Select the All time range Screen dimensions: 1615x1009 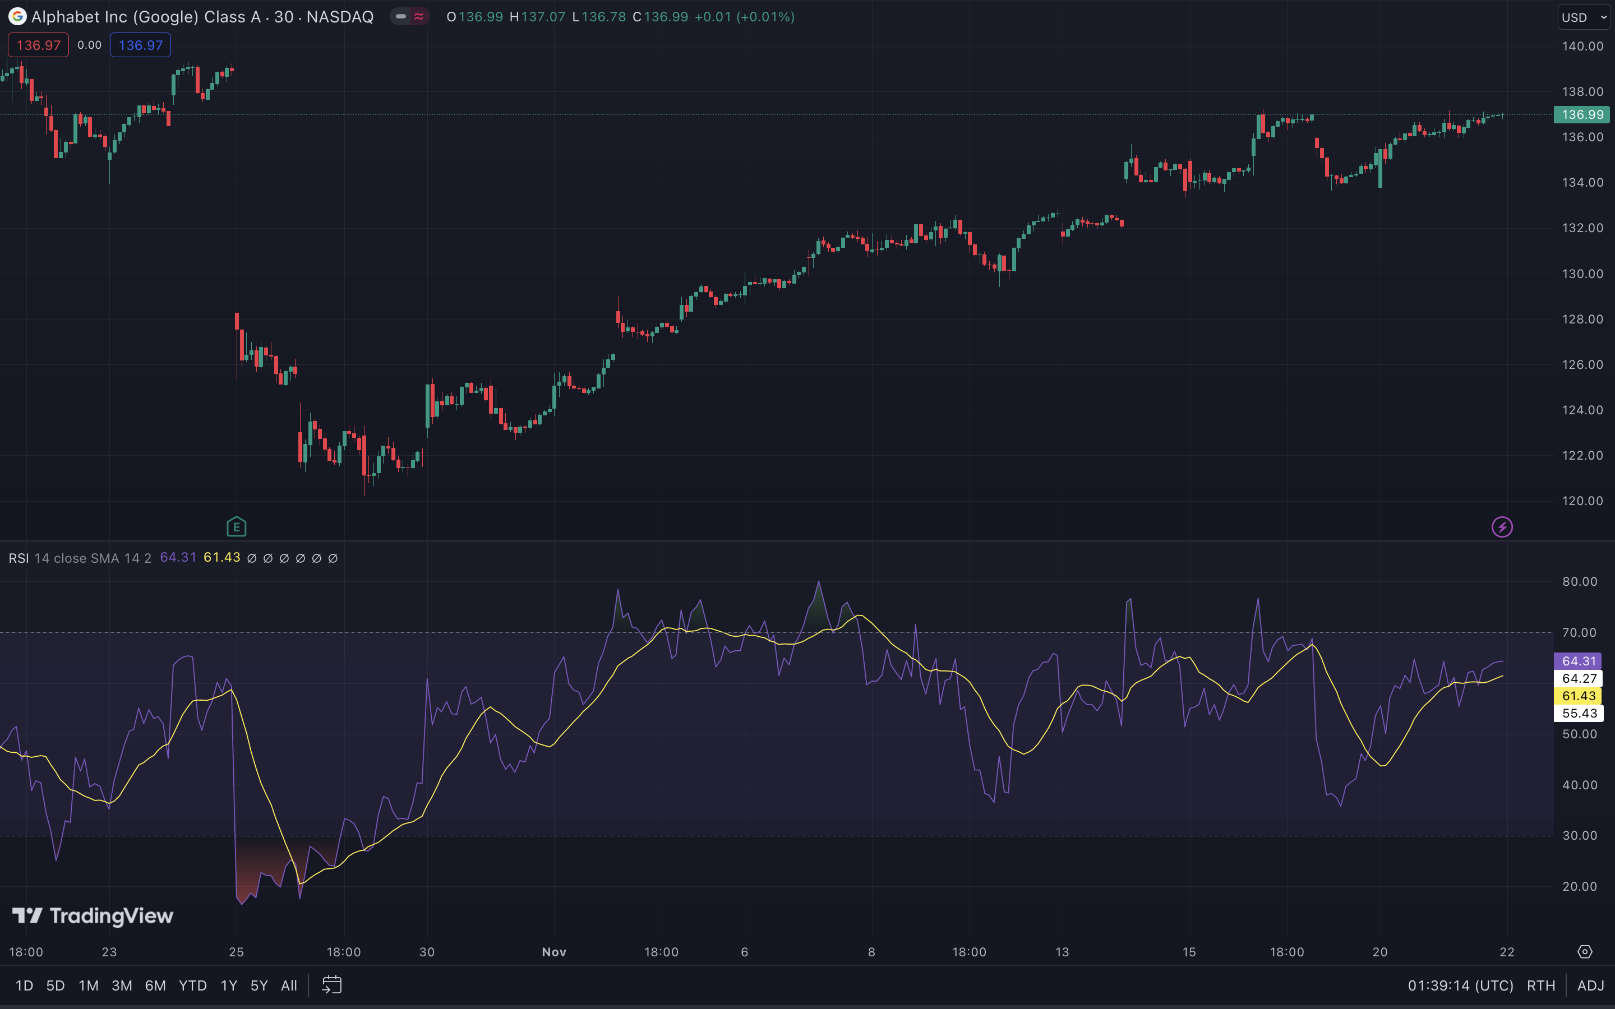click(x=289, y=985)
